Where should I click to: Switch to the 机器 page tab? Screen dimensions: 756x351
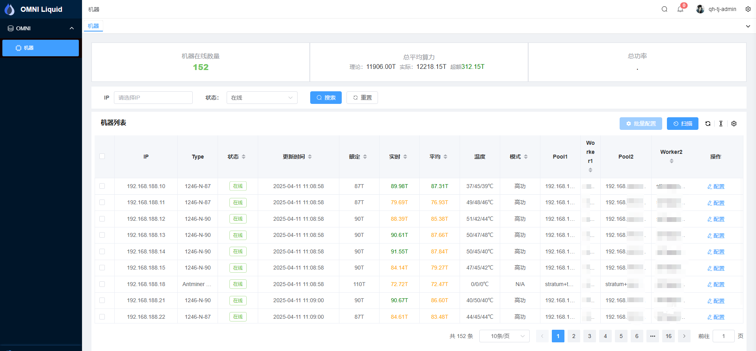tap(93, 26)
